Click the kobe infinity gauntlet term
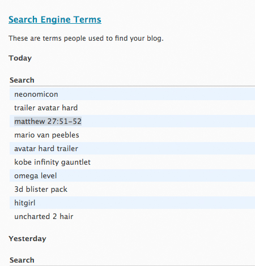Screen dimensions: 255x266 (52, 162)
